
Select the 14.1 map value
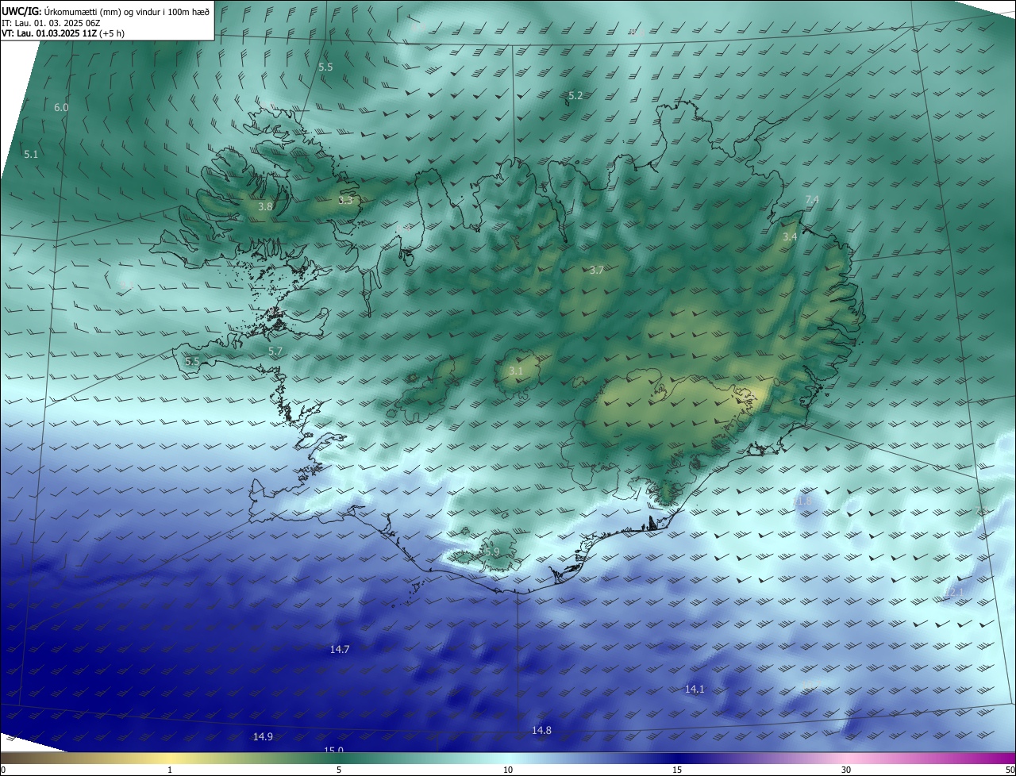695,689
